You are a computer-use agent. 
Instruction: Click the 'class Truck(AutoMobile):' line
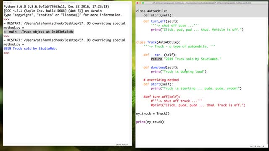158,42
